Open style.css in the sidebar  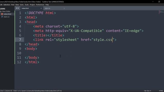(6, 17)
